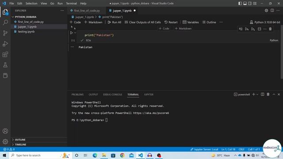Open the Accounts menu icon
This screenshot has height=159, width=283.
(x=5, y=131)
